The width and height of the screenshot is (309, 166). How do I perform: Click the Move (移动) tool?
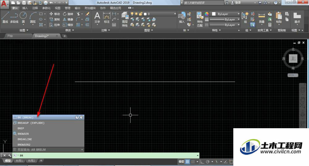pos(55,14)
